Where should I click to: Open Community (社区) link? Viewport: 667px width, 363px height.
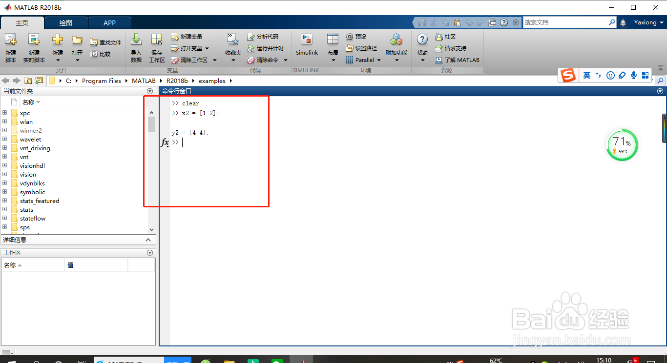coord(445,37)
